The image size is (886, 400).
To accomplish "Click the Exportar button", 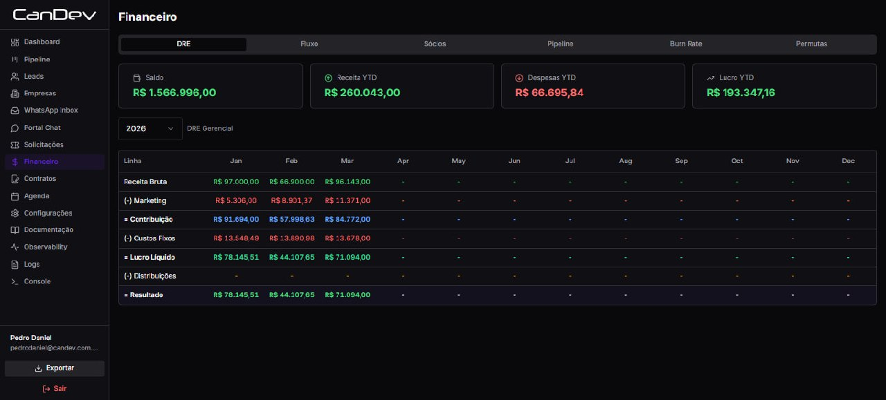I will pyautogui.click(x=53, y=368).
